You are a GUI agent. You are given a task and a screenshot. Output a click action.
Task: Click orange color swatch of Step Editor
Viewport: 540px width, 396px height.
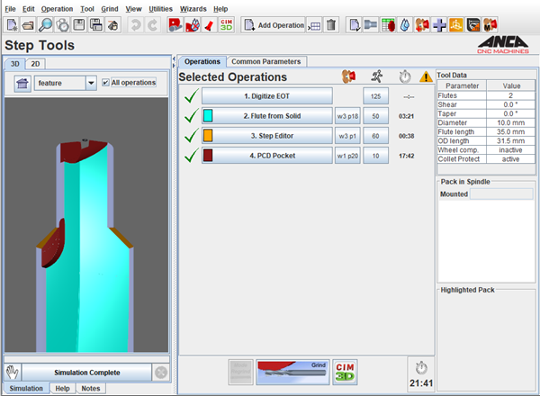(x=208, y=136)
